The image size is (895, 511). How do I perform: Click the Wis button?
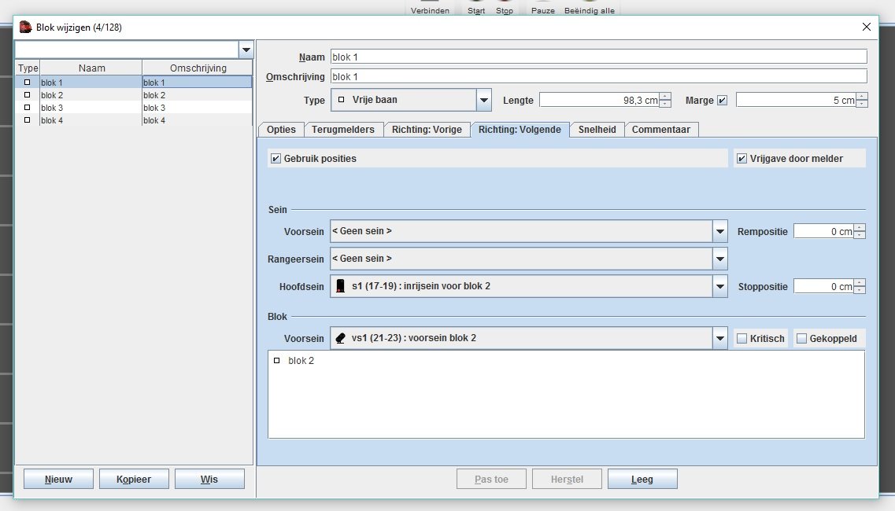[209, 479]
